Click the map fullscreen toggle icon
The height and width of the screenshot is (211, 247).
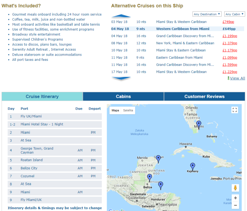click(235, 110)
